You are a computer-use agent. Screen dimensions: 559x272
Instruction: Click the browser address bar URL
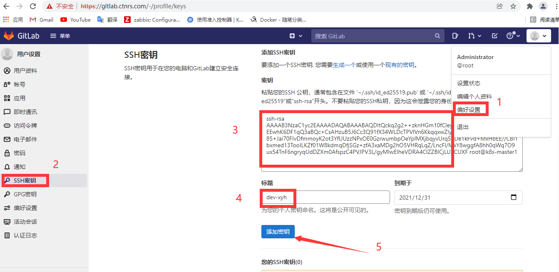coord(133,6)
